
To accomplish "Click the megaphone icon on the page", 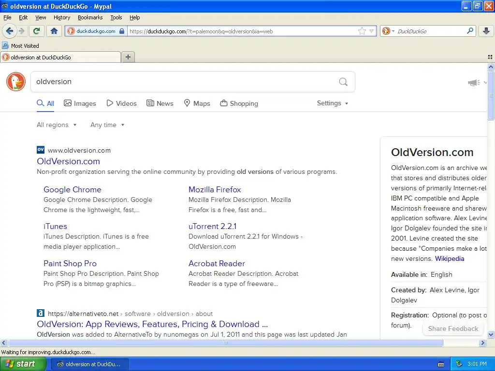I will (474, 83).
